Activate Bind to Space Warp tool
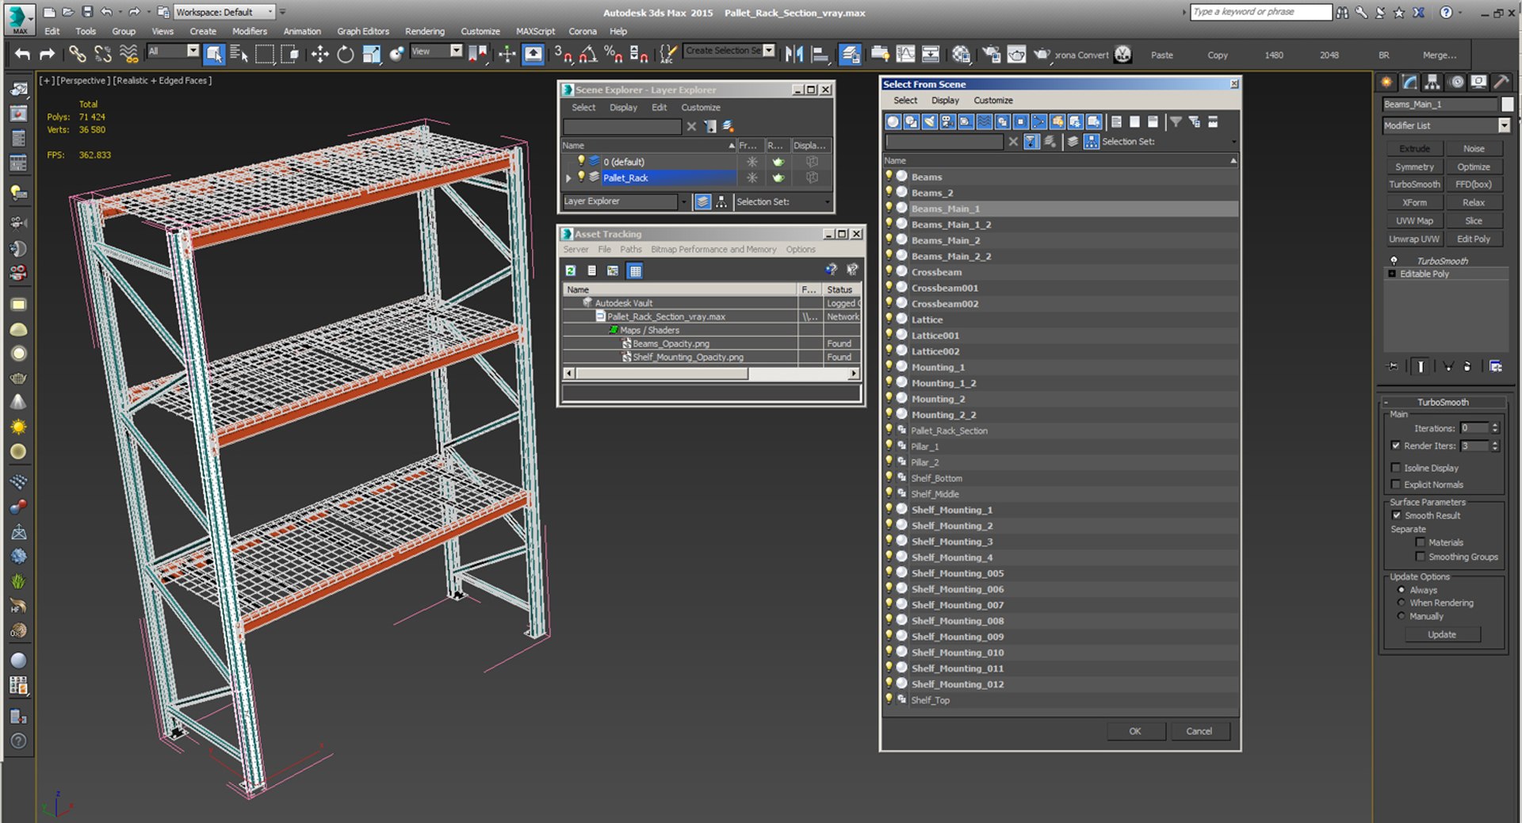This screenshot has height=823, width=1522. click(x=128, y=54)
